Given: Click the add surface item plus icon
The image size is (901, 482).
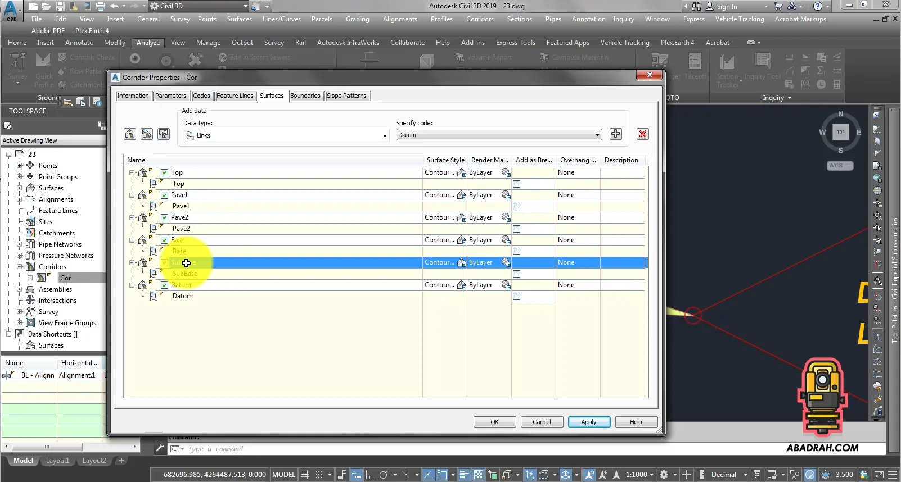Looking at the screenshot, I should [615, 134].
